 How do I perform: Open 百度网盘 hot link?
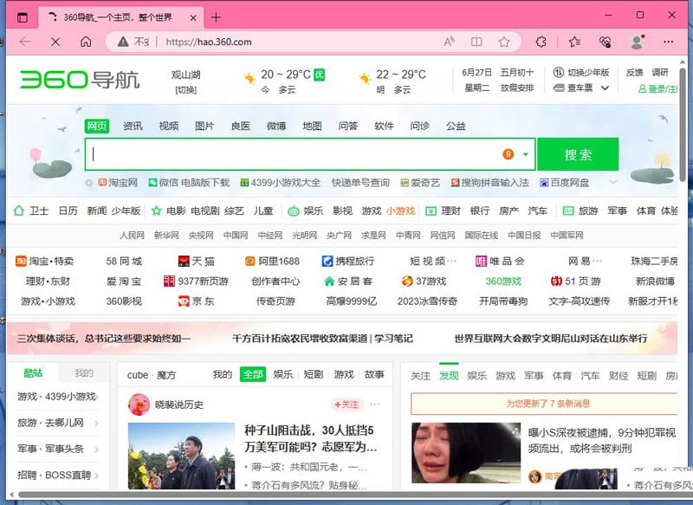click(x=565, y=183)
